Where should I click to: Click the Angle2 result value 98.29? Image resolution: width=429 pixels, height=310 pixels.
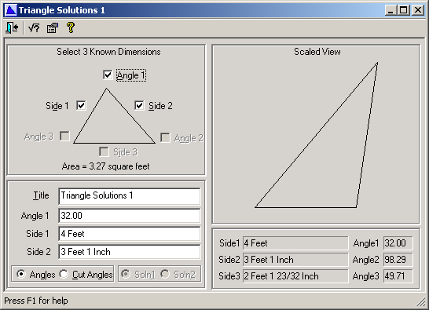point(398,260)
